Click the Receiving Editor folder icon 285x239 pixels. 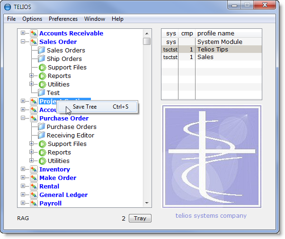(42, 136)
